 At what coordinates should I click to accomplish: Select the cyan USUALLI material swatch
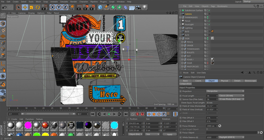click(114, 126)
